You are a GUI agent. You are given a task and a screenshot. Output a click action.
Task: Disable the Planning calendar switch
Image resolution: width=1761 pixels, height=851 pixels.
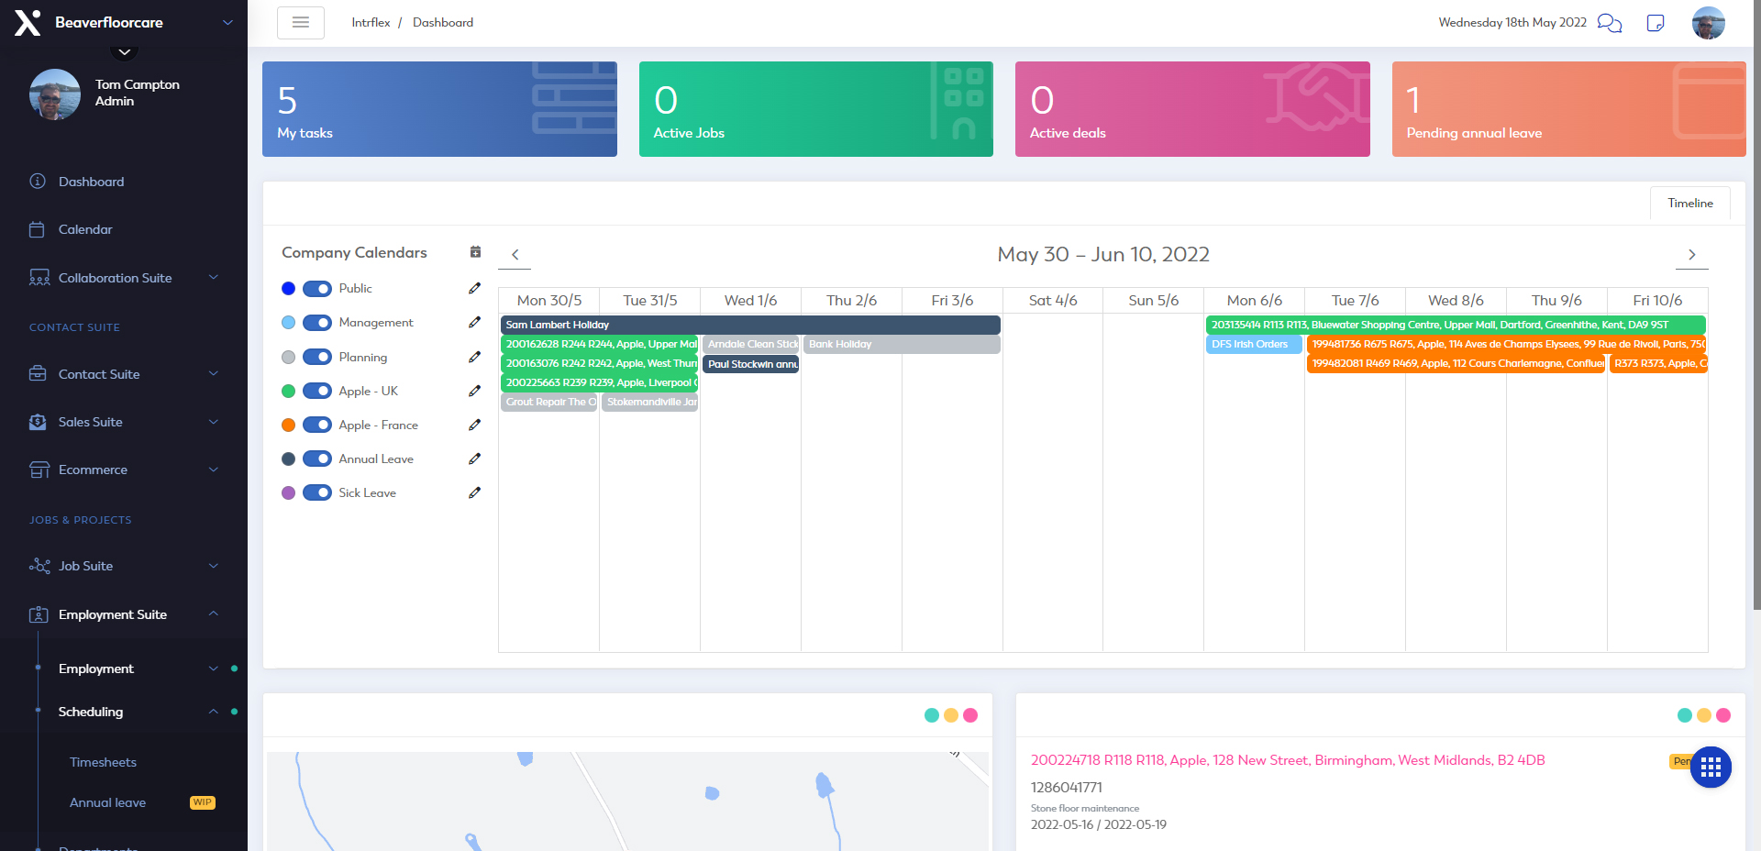point(317,357)
